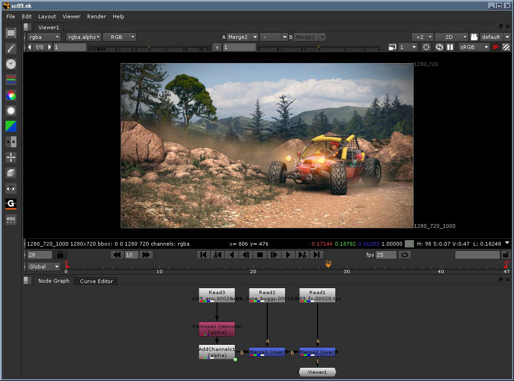Open the Other nodes etc menu
Image resolution: width=514 pixels, height=381 pixels.
click(x=11, y=219)
